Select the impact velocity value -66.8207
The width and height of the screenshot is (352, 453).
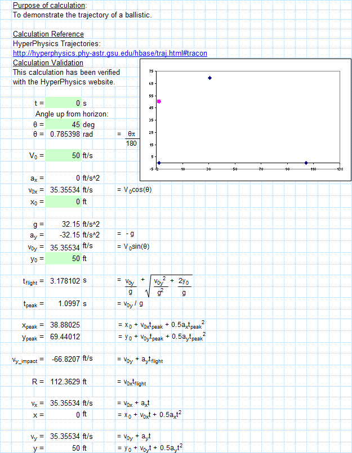tap(66, 359)
